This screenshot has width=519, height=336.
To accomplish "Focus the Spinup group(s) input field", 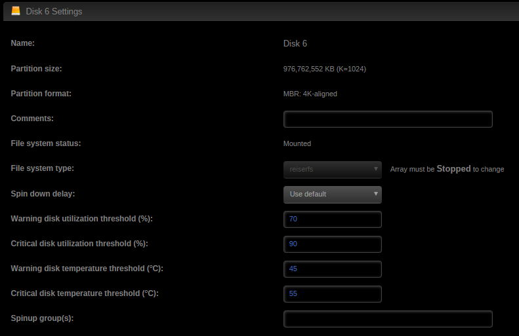I will (x=388, y=319).
